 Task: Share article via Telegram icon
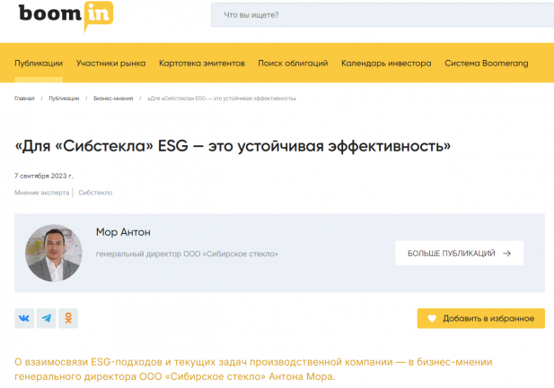(47, 318)
